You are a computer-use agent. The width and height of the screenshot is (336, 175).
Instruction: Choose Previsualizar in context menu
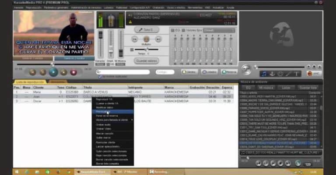pos(112,112)
